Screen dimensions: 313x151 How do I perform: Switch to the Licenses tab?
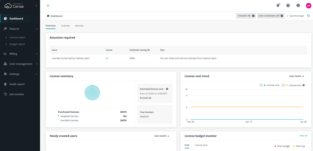click(65, 26)
